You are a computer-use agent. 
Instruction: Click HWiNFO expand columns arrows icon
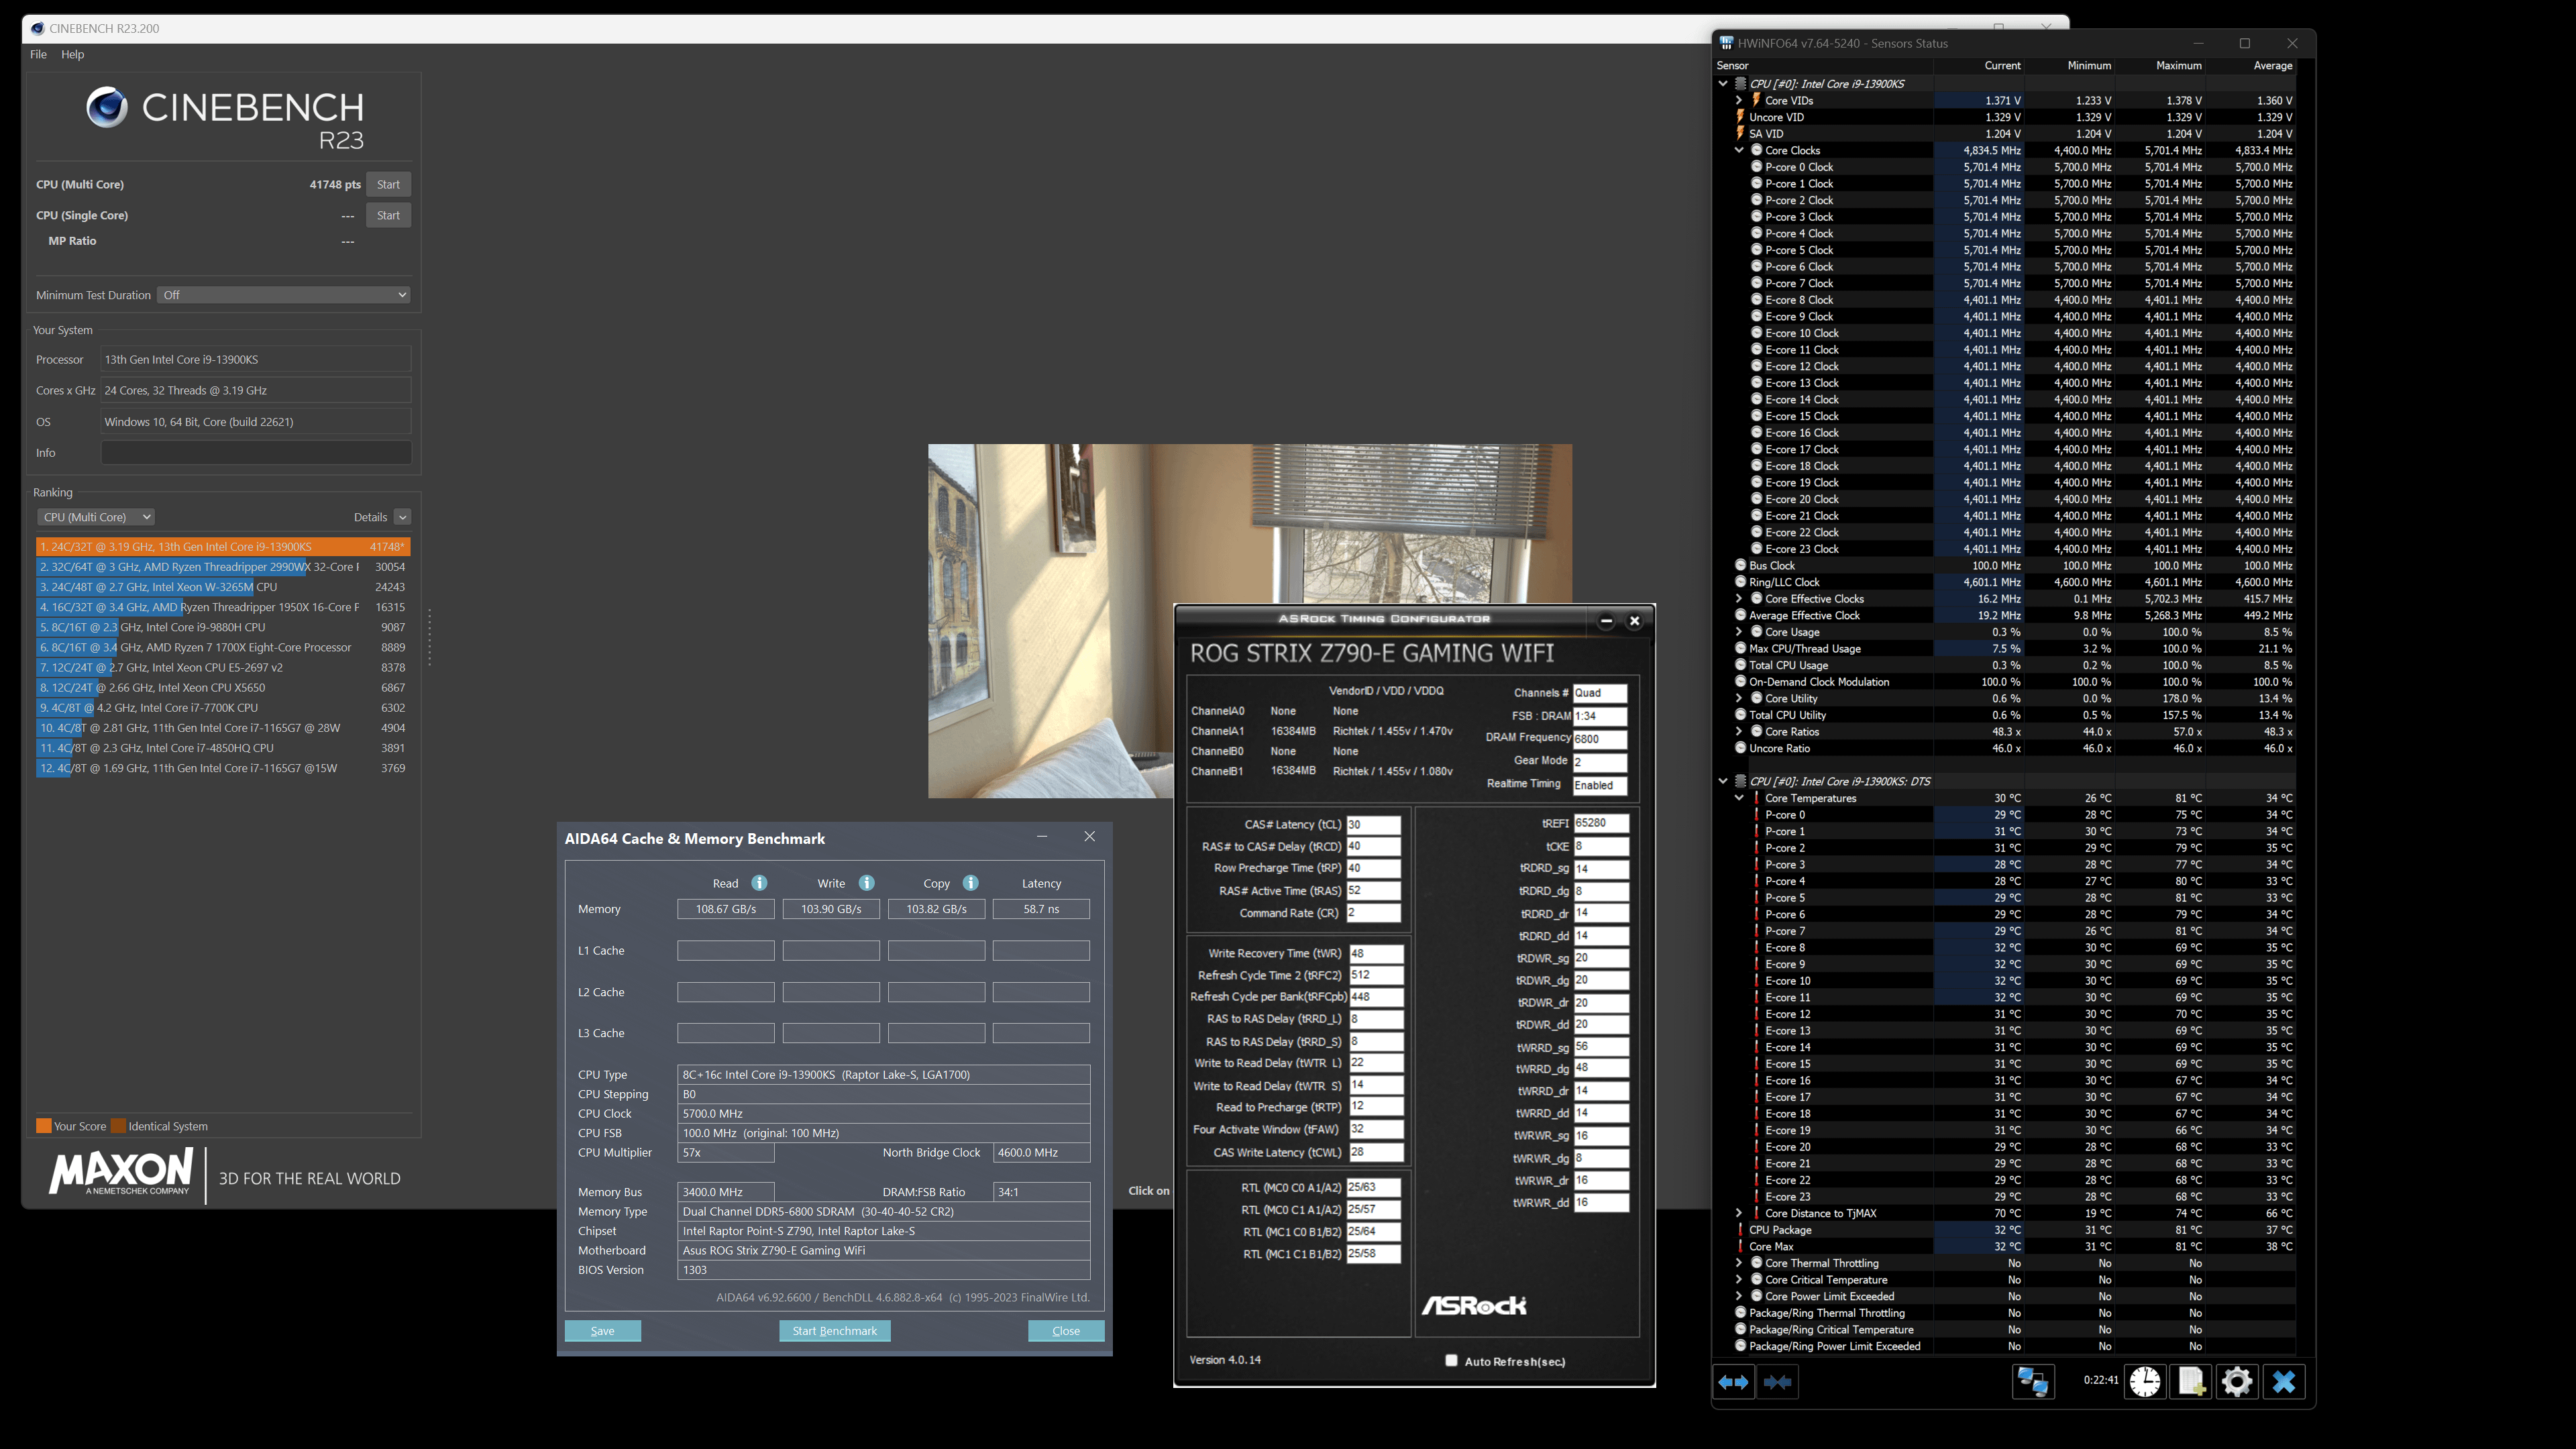1733,1381
